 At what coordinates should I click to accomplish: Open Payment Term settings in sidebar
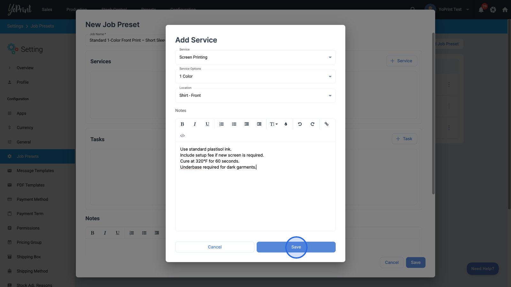[37, 214]
